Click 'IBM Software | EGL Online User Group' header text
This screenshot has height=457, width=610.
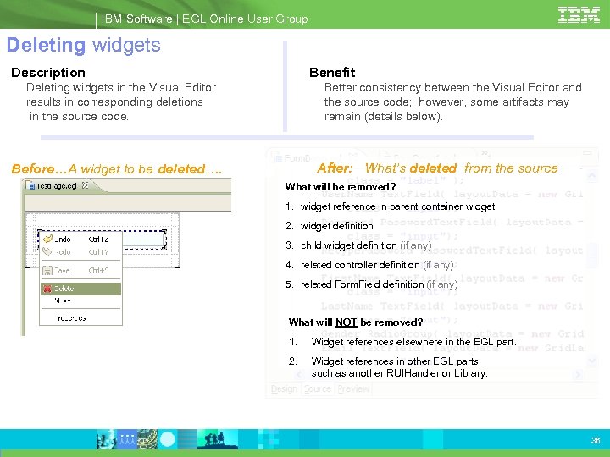click(205, 19)
